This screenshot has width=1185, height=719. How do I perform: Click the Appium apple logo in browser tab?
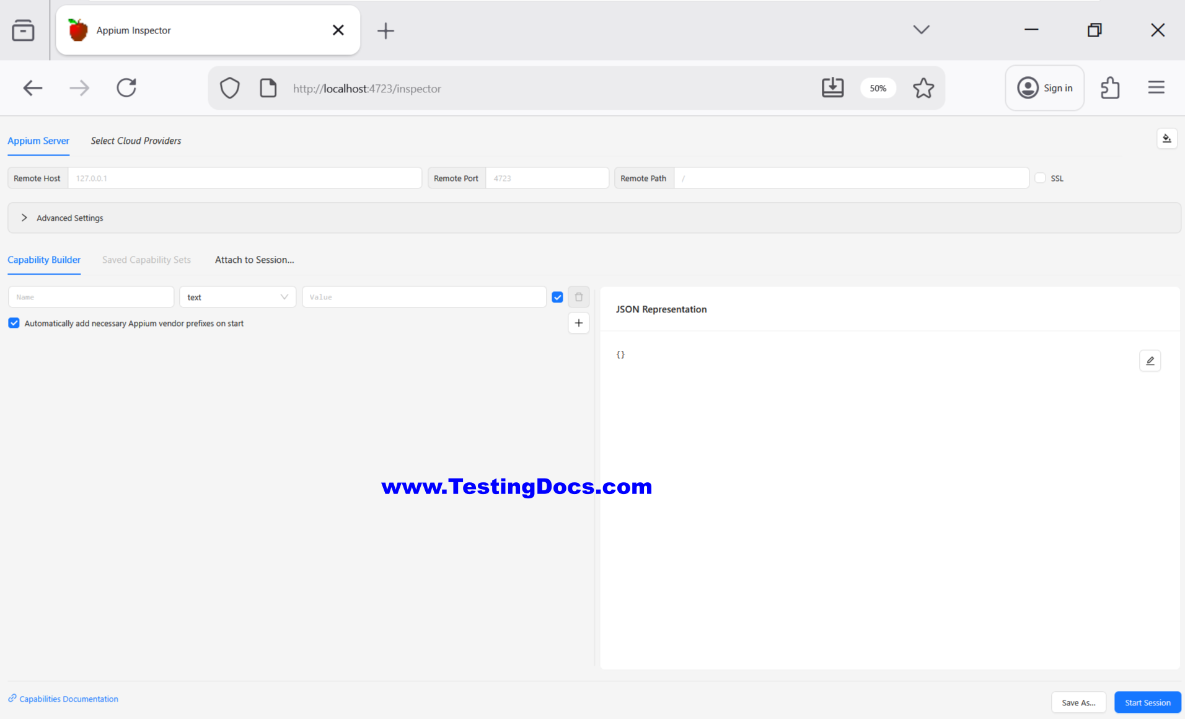coord(77,30)
